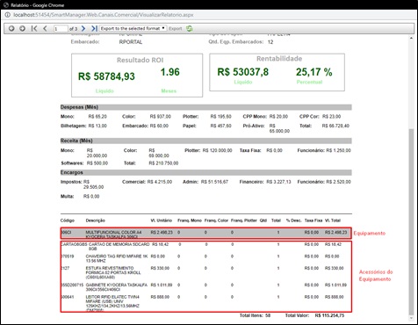Click the site info icon in address bar
Viewport: 418px width, 325px height.
click(x=7, y=15)
